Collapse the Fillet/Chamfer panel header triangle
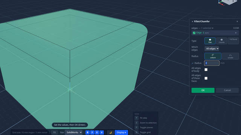 click(192, 22)
